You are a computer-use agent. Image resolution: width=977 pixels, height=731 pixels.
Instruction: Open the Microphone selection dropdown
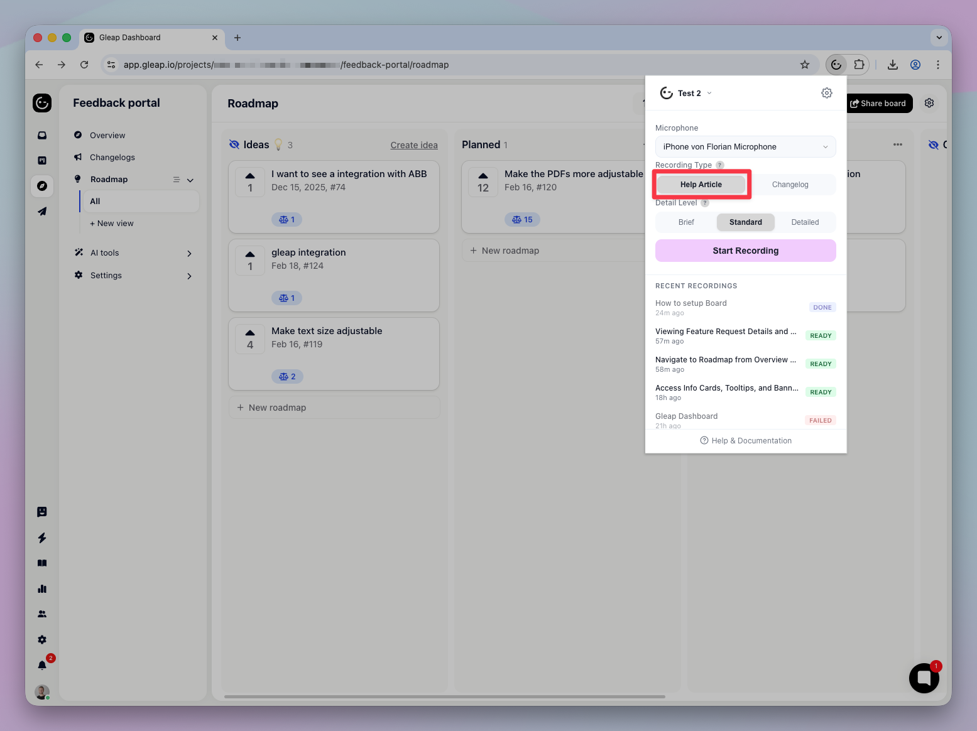click(746, 147)
